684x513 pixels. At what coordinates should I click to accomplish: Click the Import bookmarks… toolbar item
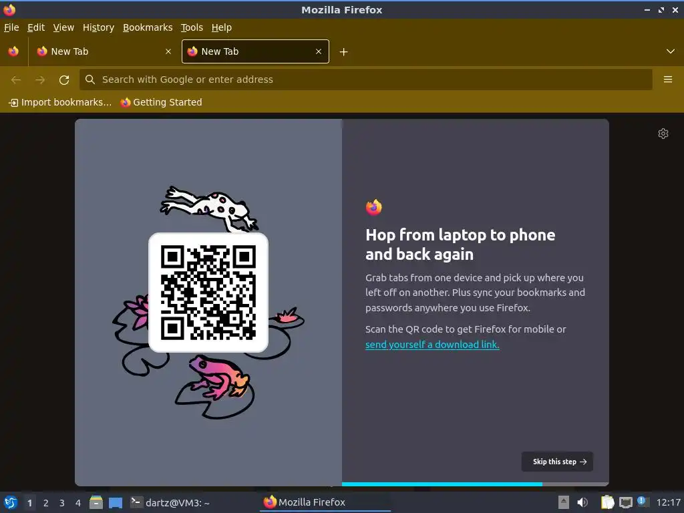click(59, 102)
